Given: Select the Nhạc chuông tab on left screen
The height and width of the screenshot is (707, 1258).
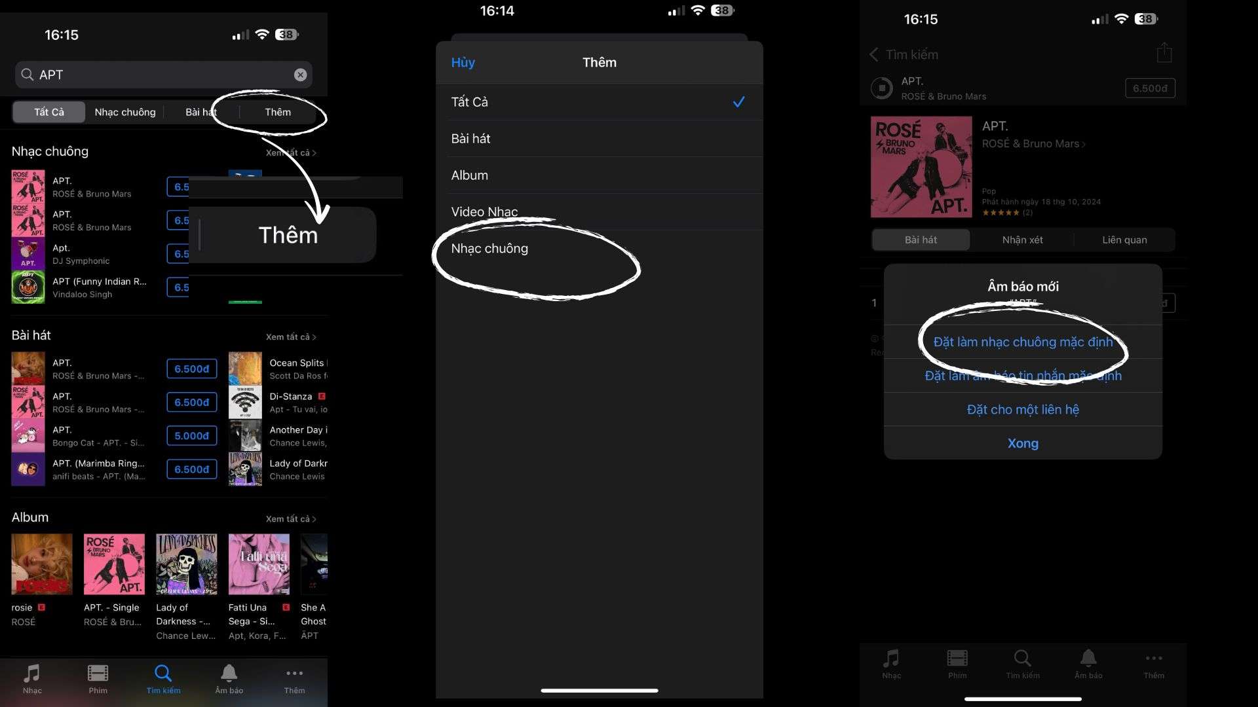Looking at the screenshot, I should (124, 111).
